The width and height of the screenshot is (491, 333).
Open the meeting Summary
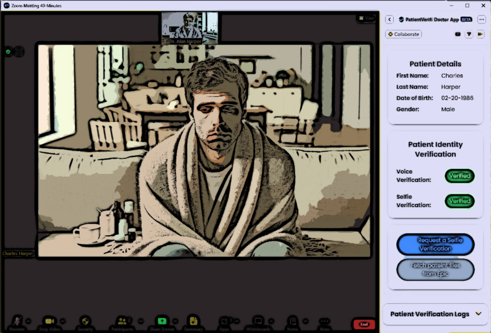point(193,322)
